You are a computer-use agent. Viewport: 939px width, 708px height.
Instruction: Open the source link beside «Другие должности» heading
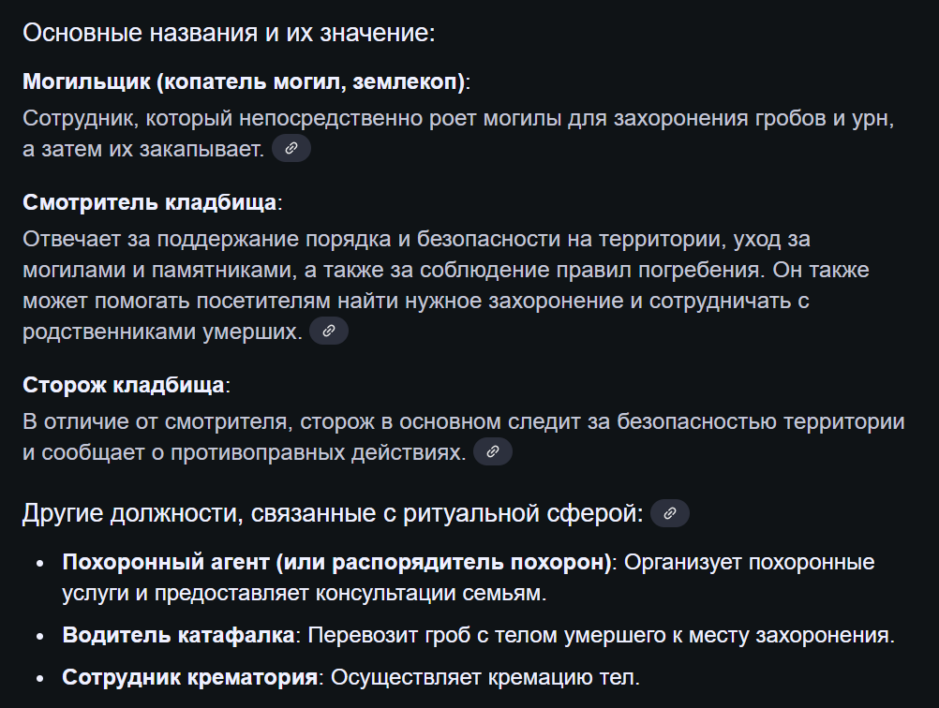[669, 513]
